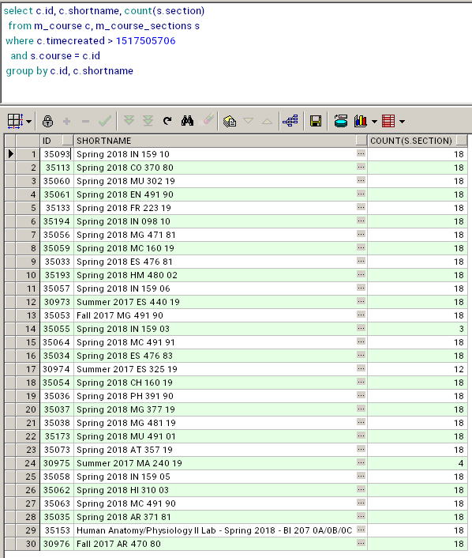Click the ID column header
The width and height of the screenshot is (472, 558).
57,141
